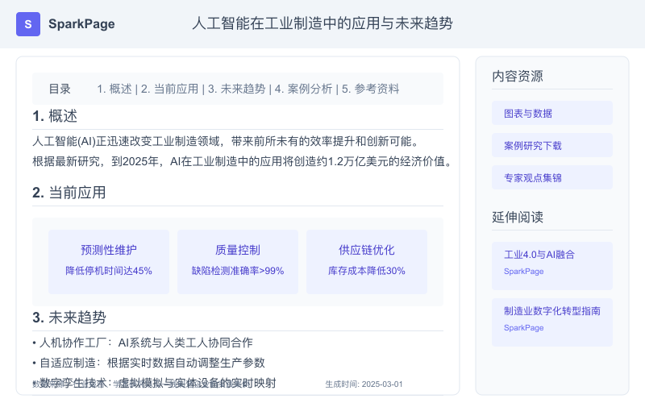Screen dimensions: 645x403
Task: Jump to 2. 当前应用 in the table of contents
Action: click(x=169, y=89)
